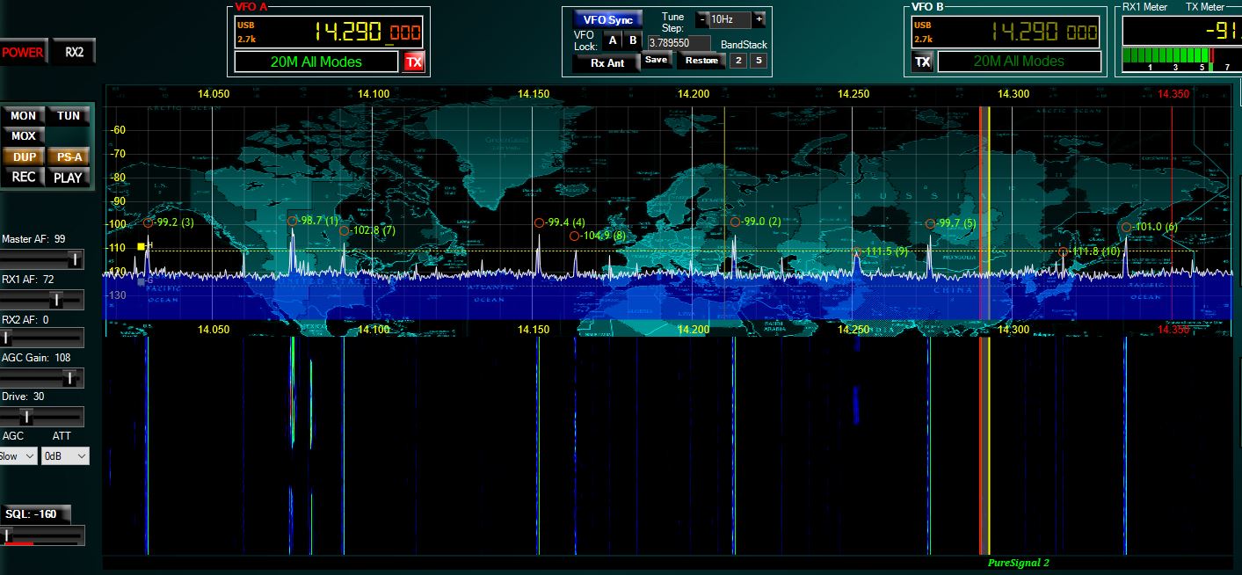Enable MON monitor
Screen dimensions: 1242x575
point(24,116)
